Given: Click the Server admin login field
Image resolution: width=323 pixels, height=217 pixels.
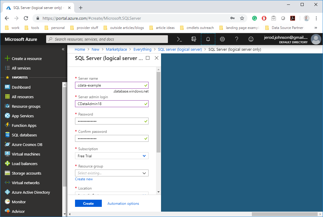Looking at the screenshot, I should pos(112,104).
